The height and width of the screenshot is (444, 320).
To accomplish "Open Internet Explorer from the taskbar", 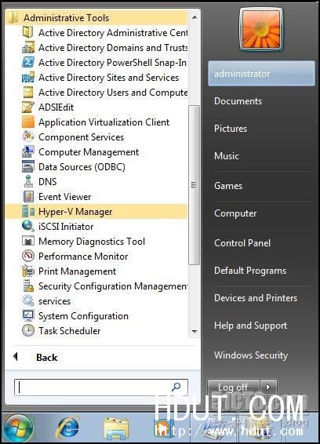I will 67,428.
